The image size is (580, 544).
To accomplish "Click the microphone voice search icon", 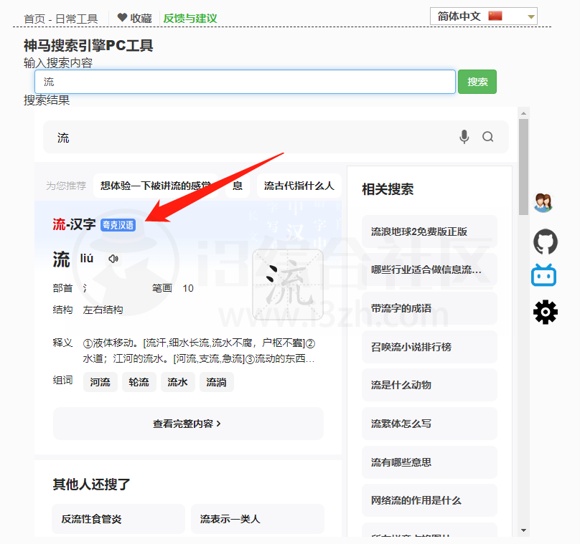I will coord(464,137).
